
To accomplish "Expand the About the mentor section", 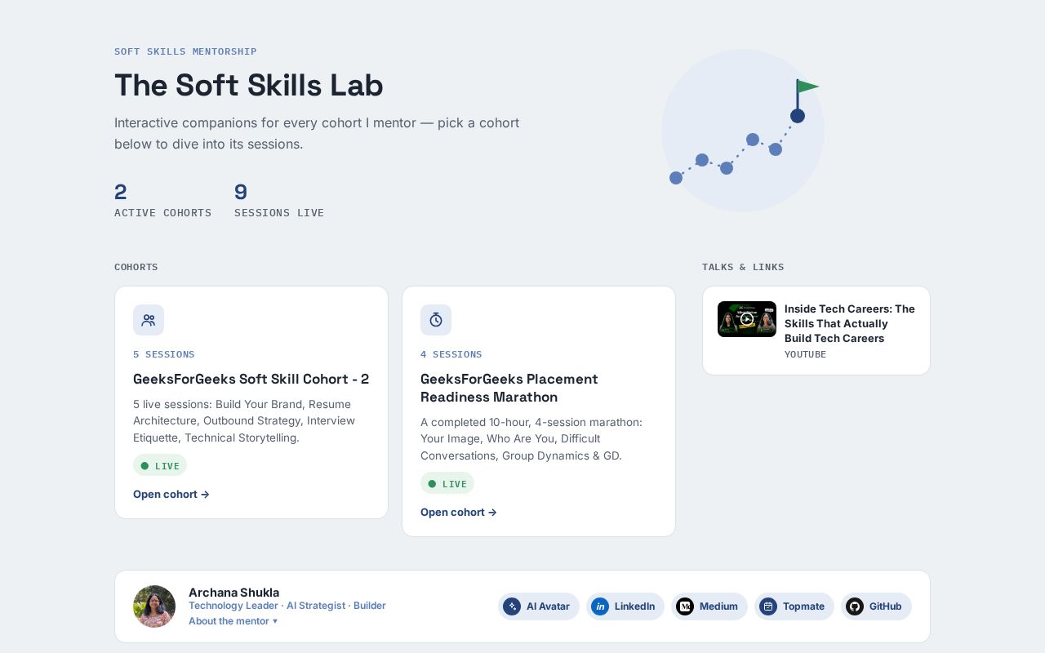I will (233, 621).
